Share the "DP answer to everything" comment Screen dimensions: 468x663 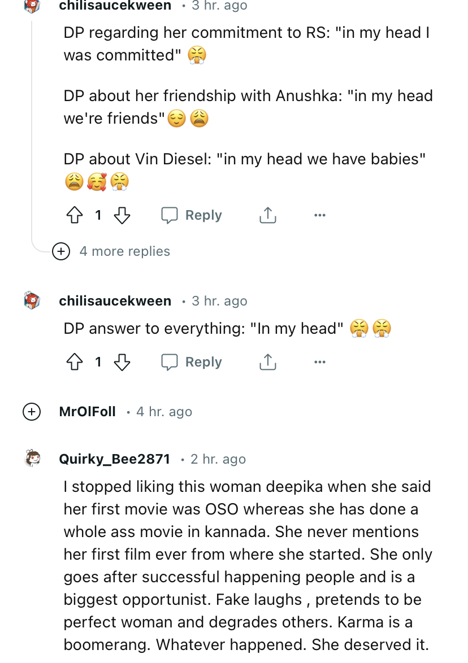pos(267,362)
